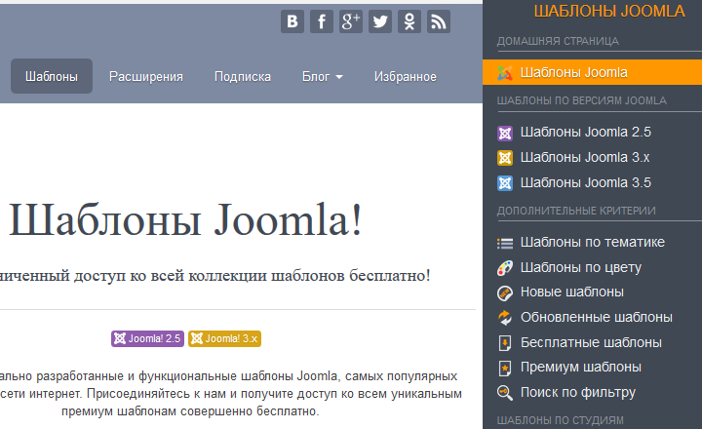Click the download icon beside Бесплатные шаблоны
The height and width of the screenshot is (429, 702).
click(505, 343)
